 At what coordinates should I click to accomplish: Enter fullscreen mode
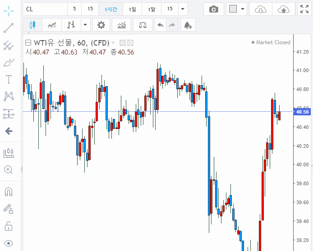click(304, 9)
